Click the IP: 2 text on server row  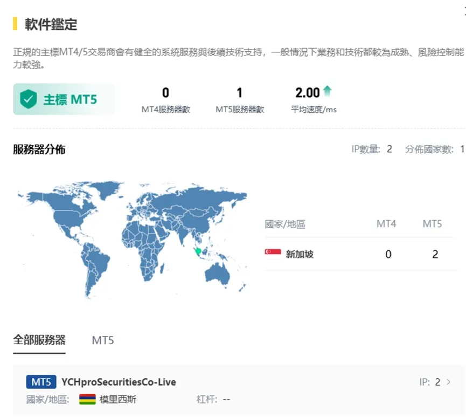(x=430, y=382)
